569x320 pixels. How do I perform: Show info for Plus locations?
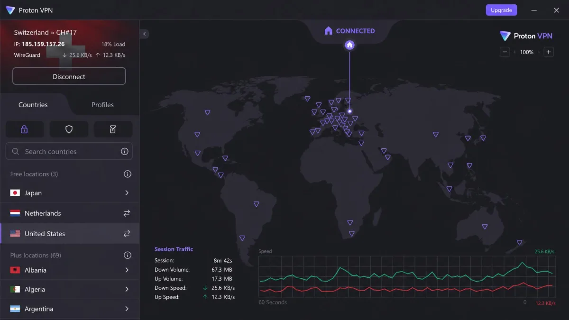click(x=128, y=255)
